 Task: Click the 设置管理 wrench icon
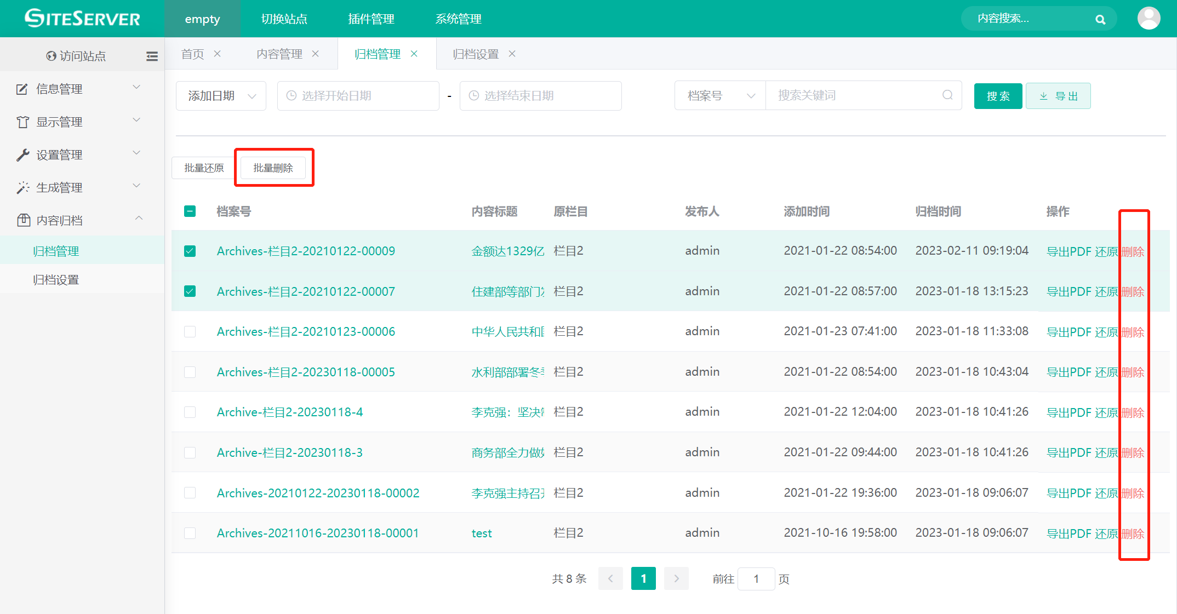(x=22, y=155)
